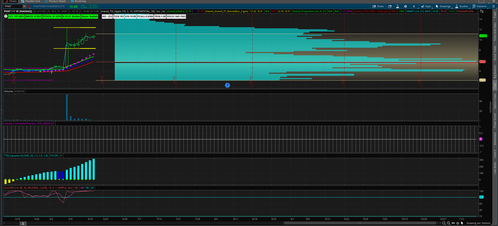Open the Drawings tool menu

click(x=444, y=6)
